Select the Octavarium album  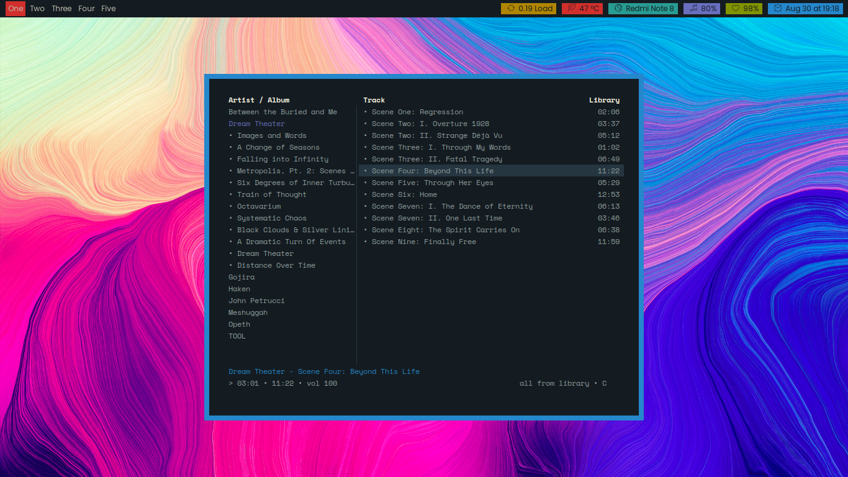[x=259, y=206]
